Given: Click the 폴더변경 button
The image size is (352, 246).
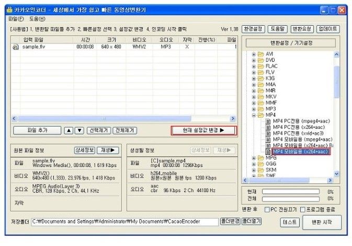Looking at the screenshot, I should click(x=230, y=221).
